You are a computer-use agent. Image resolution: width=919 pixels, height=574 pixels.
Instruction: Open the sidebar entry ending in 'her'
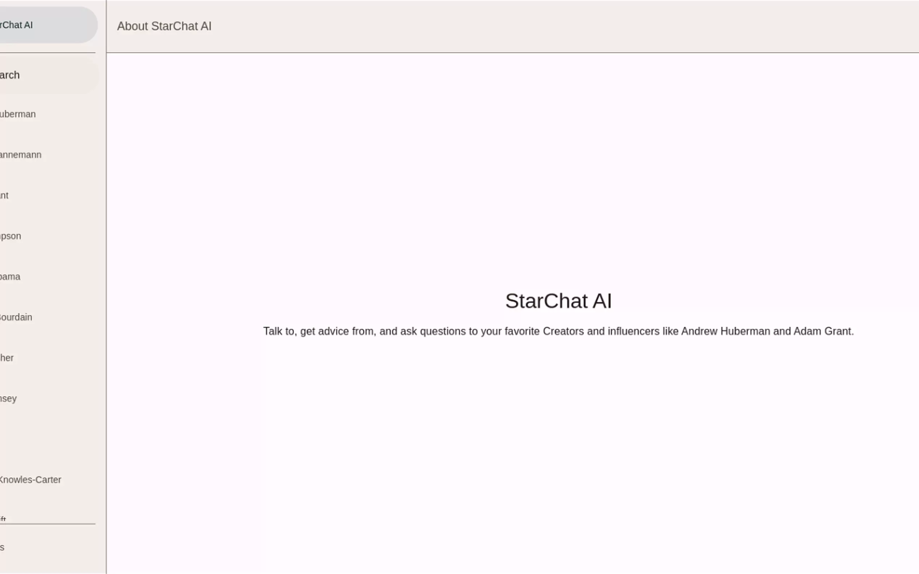click(7, 358)
